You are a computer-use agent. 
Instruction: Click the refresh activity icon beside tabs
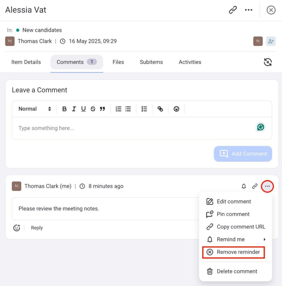point(267,62)
